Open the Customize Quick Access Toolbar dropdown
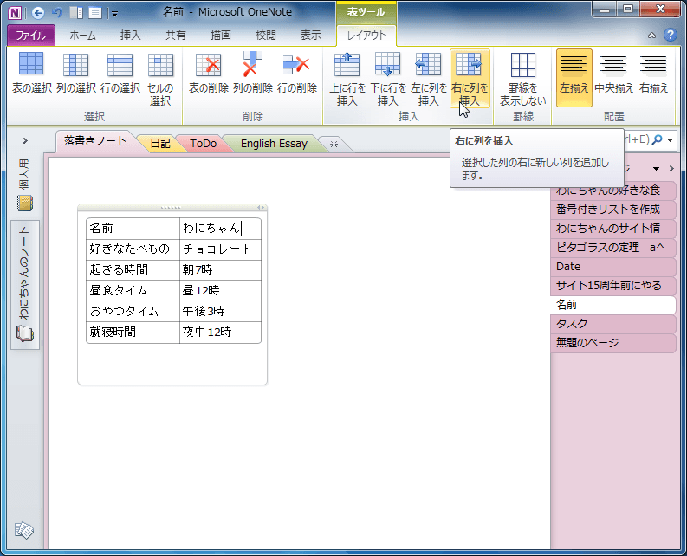The height and width of the screenshot is (556, 687). pos(114,14)
